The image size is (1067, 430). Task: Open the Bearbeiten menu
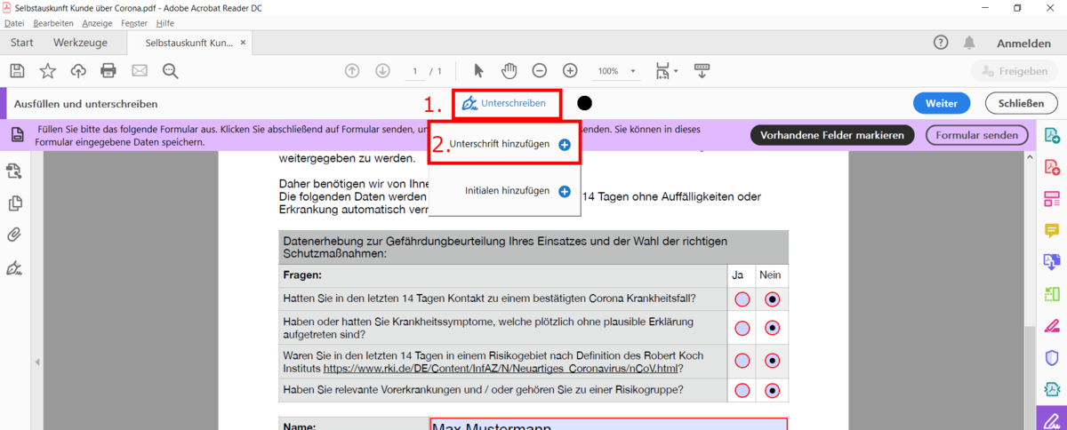[53, 23]
